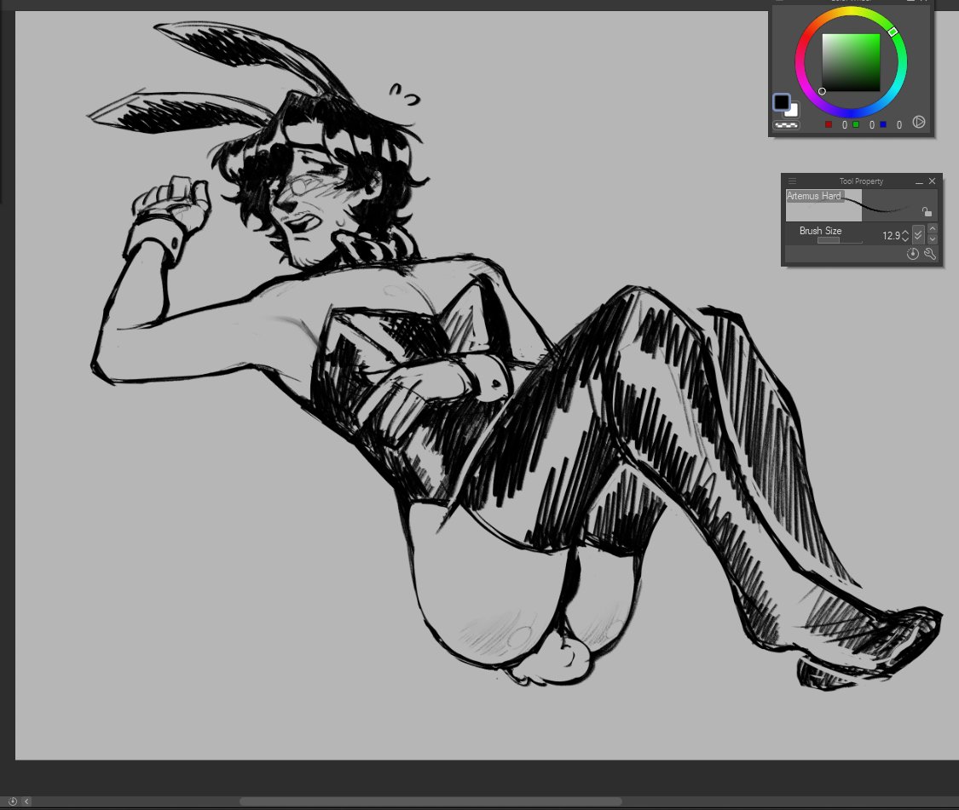Pick a shade in the green color square
Viewport: 959px width, 810px height.
pos(851,61)
